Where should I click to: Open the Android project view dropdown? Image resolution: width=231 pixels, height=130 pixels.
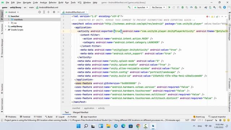point(12,12)
